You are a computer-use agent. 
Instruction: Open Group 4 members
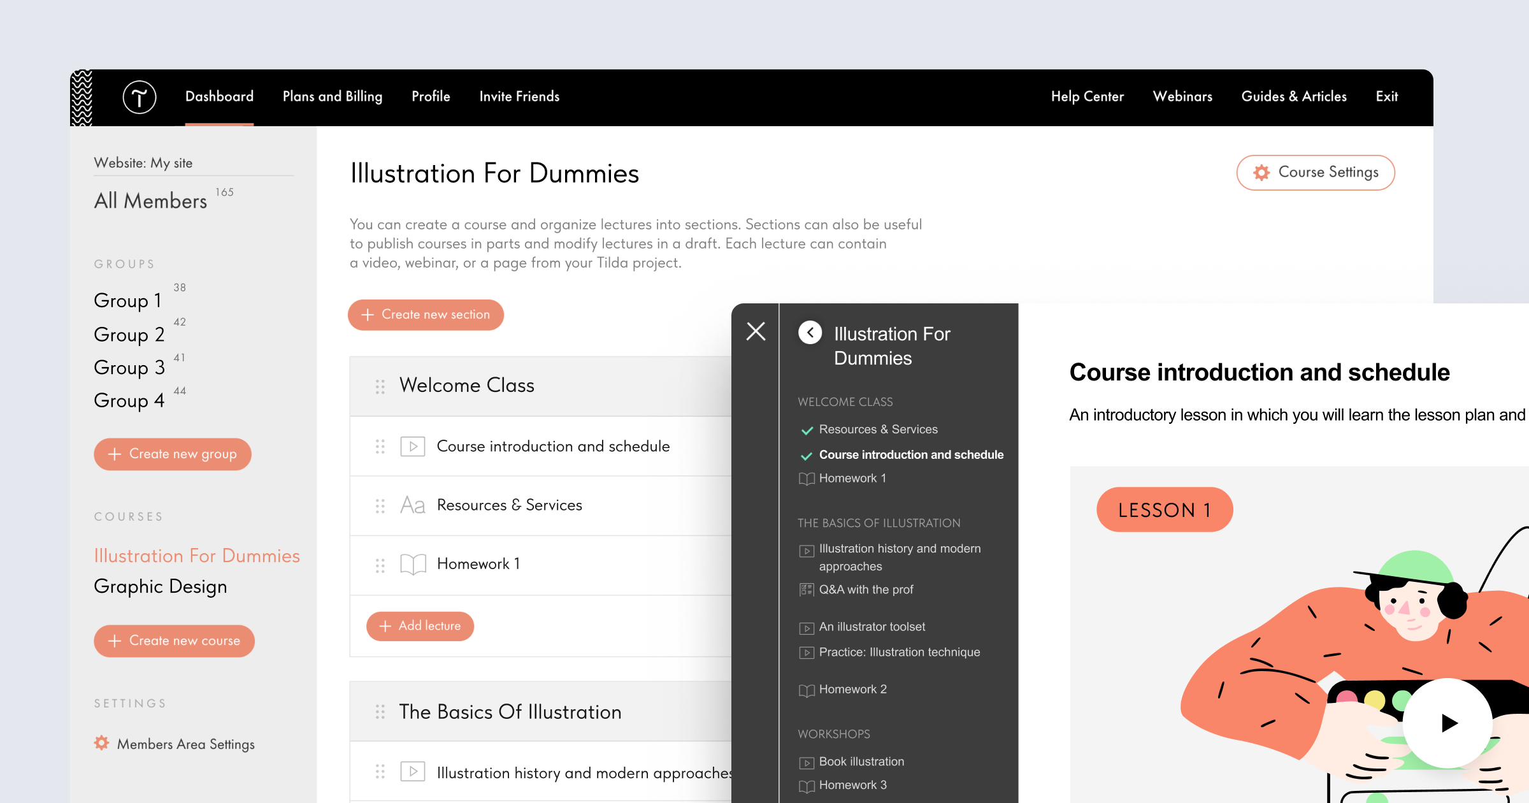(x=129, y=400)
